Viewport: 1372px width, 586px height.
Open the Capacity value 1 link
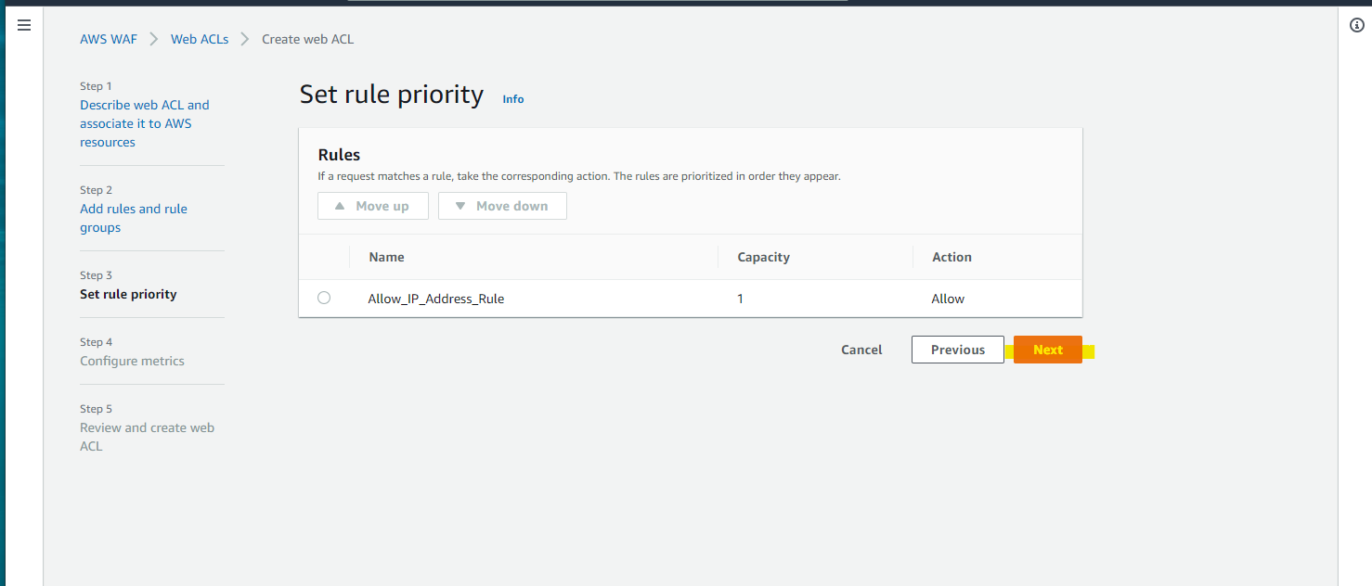coord(740,298)
